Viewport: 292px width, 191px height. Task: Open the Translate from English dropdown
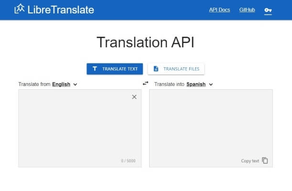click(61, 85)
